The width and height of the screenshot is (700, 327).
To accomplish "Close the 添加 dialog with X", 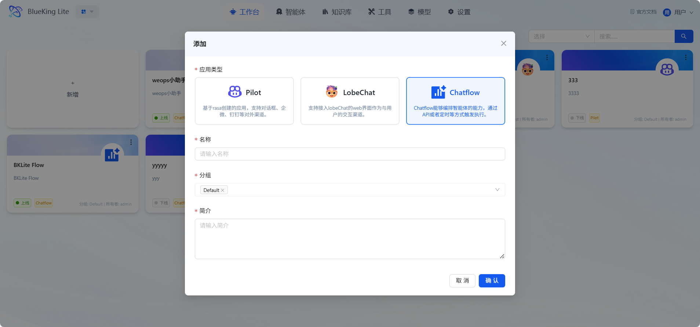I will 503,43.
